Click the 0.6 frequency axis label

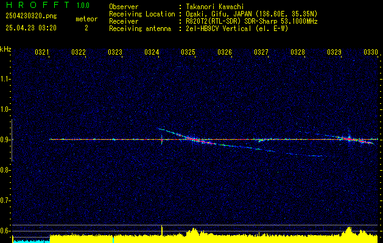click(x=5, y=231)
